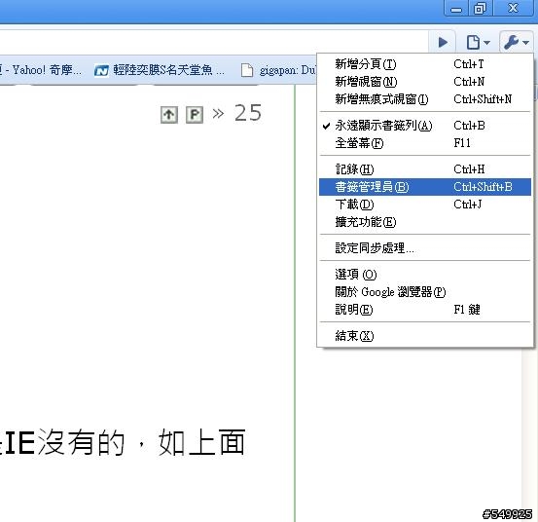Restore down the browser window
This screenshot has height=522, width=538.
(480, 8)
